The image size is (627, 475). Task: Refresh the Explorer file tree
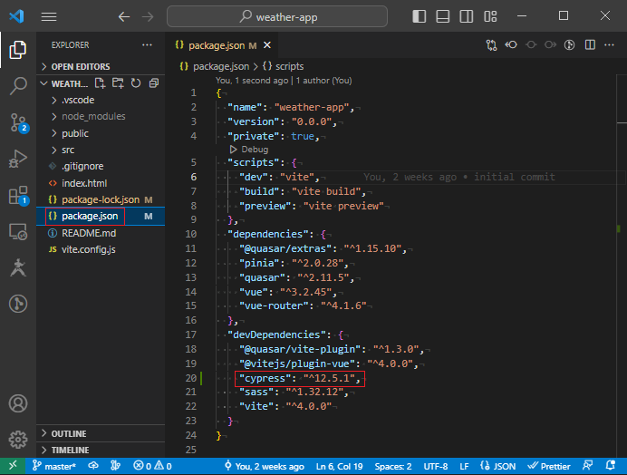pyautogui.click(x=136, y=83)
